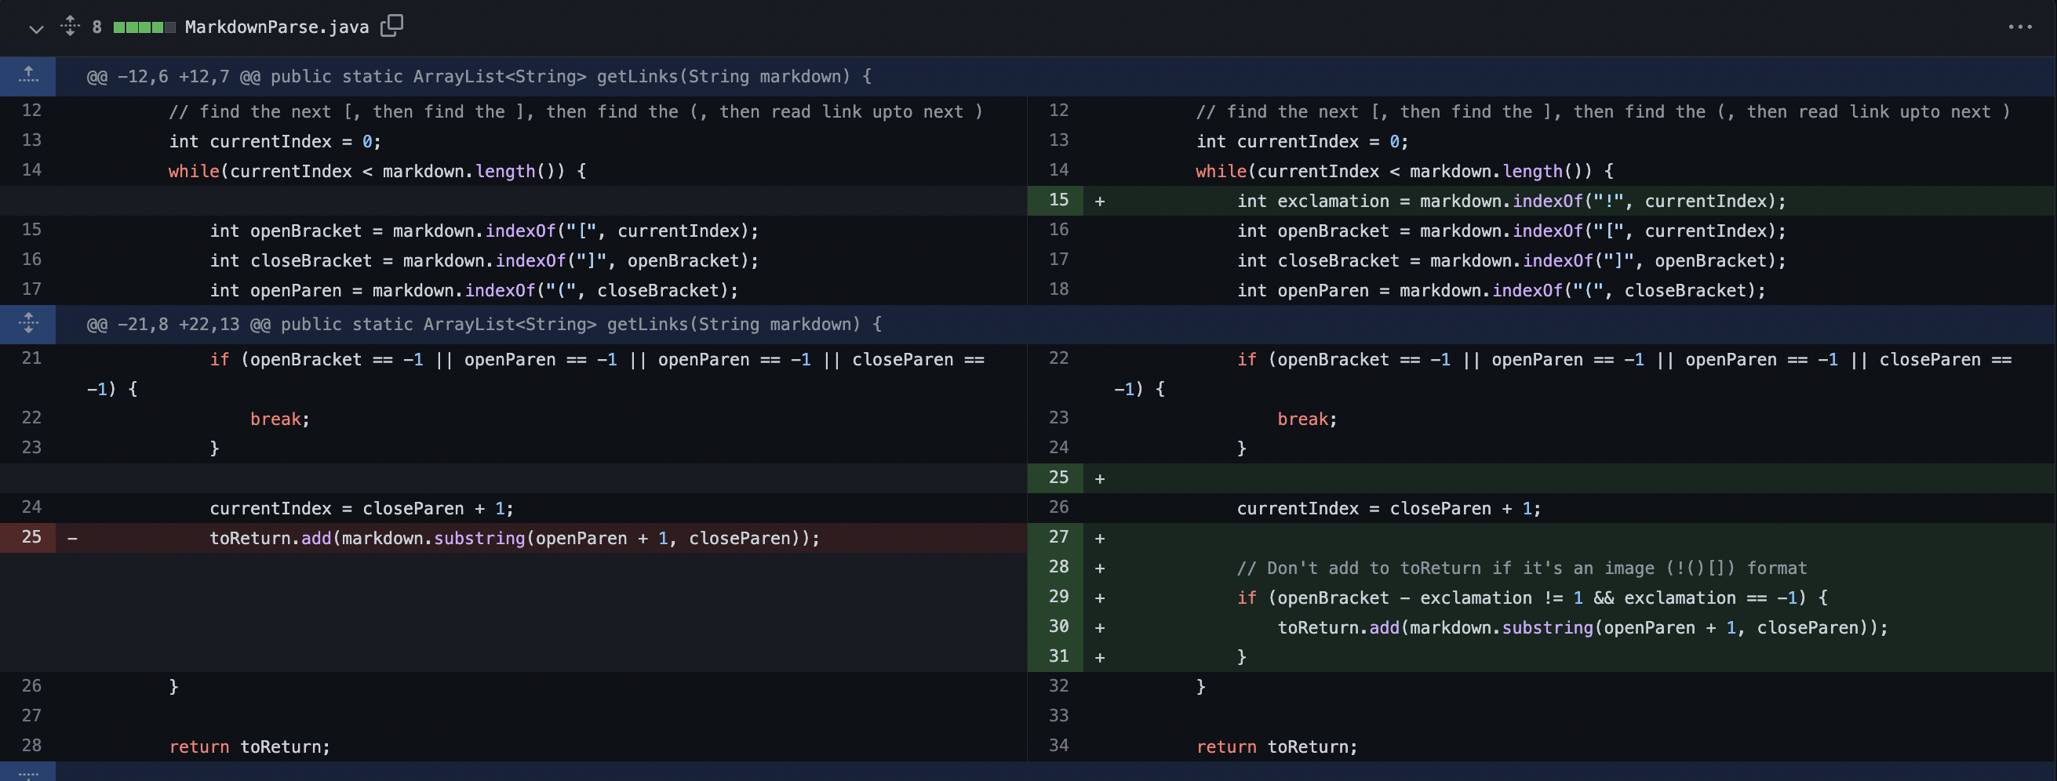Click 'currentIndex = closeParen + 1;' on right
Viewport: 2057px width, 781px height.
1389,508
